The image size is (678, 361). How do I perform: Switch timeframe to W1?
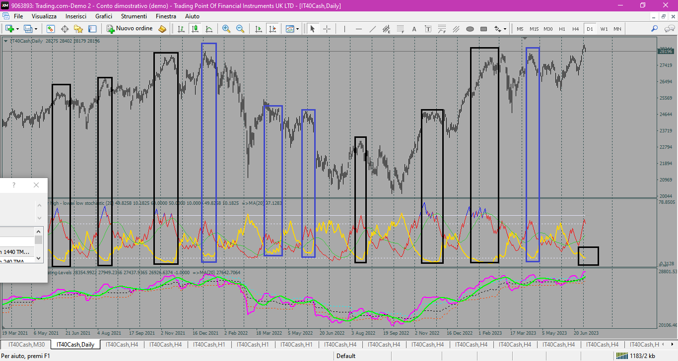coord(604,29)
